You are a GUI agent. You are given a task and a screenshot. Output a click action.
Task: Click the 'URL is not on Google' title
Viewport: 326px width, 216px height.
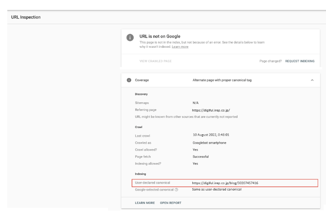160,36
